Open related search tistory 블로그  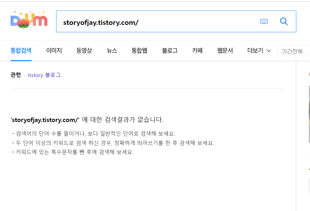tap(44, 75)
